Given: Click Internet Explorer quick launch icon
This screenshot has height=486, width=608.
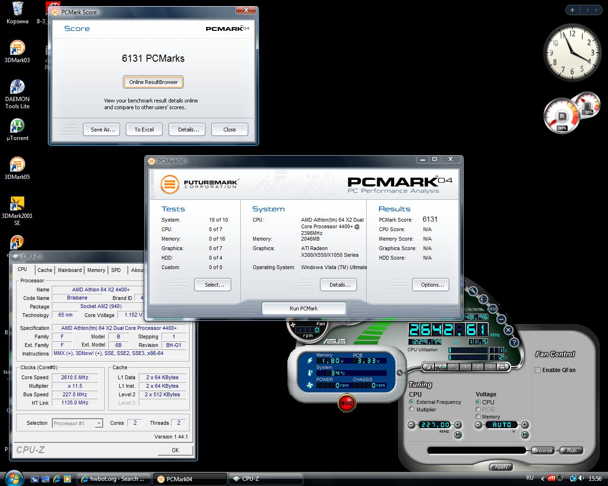Looking at the screenshot, I should click(57, 479).
